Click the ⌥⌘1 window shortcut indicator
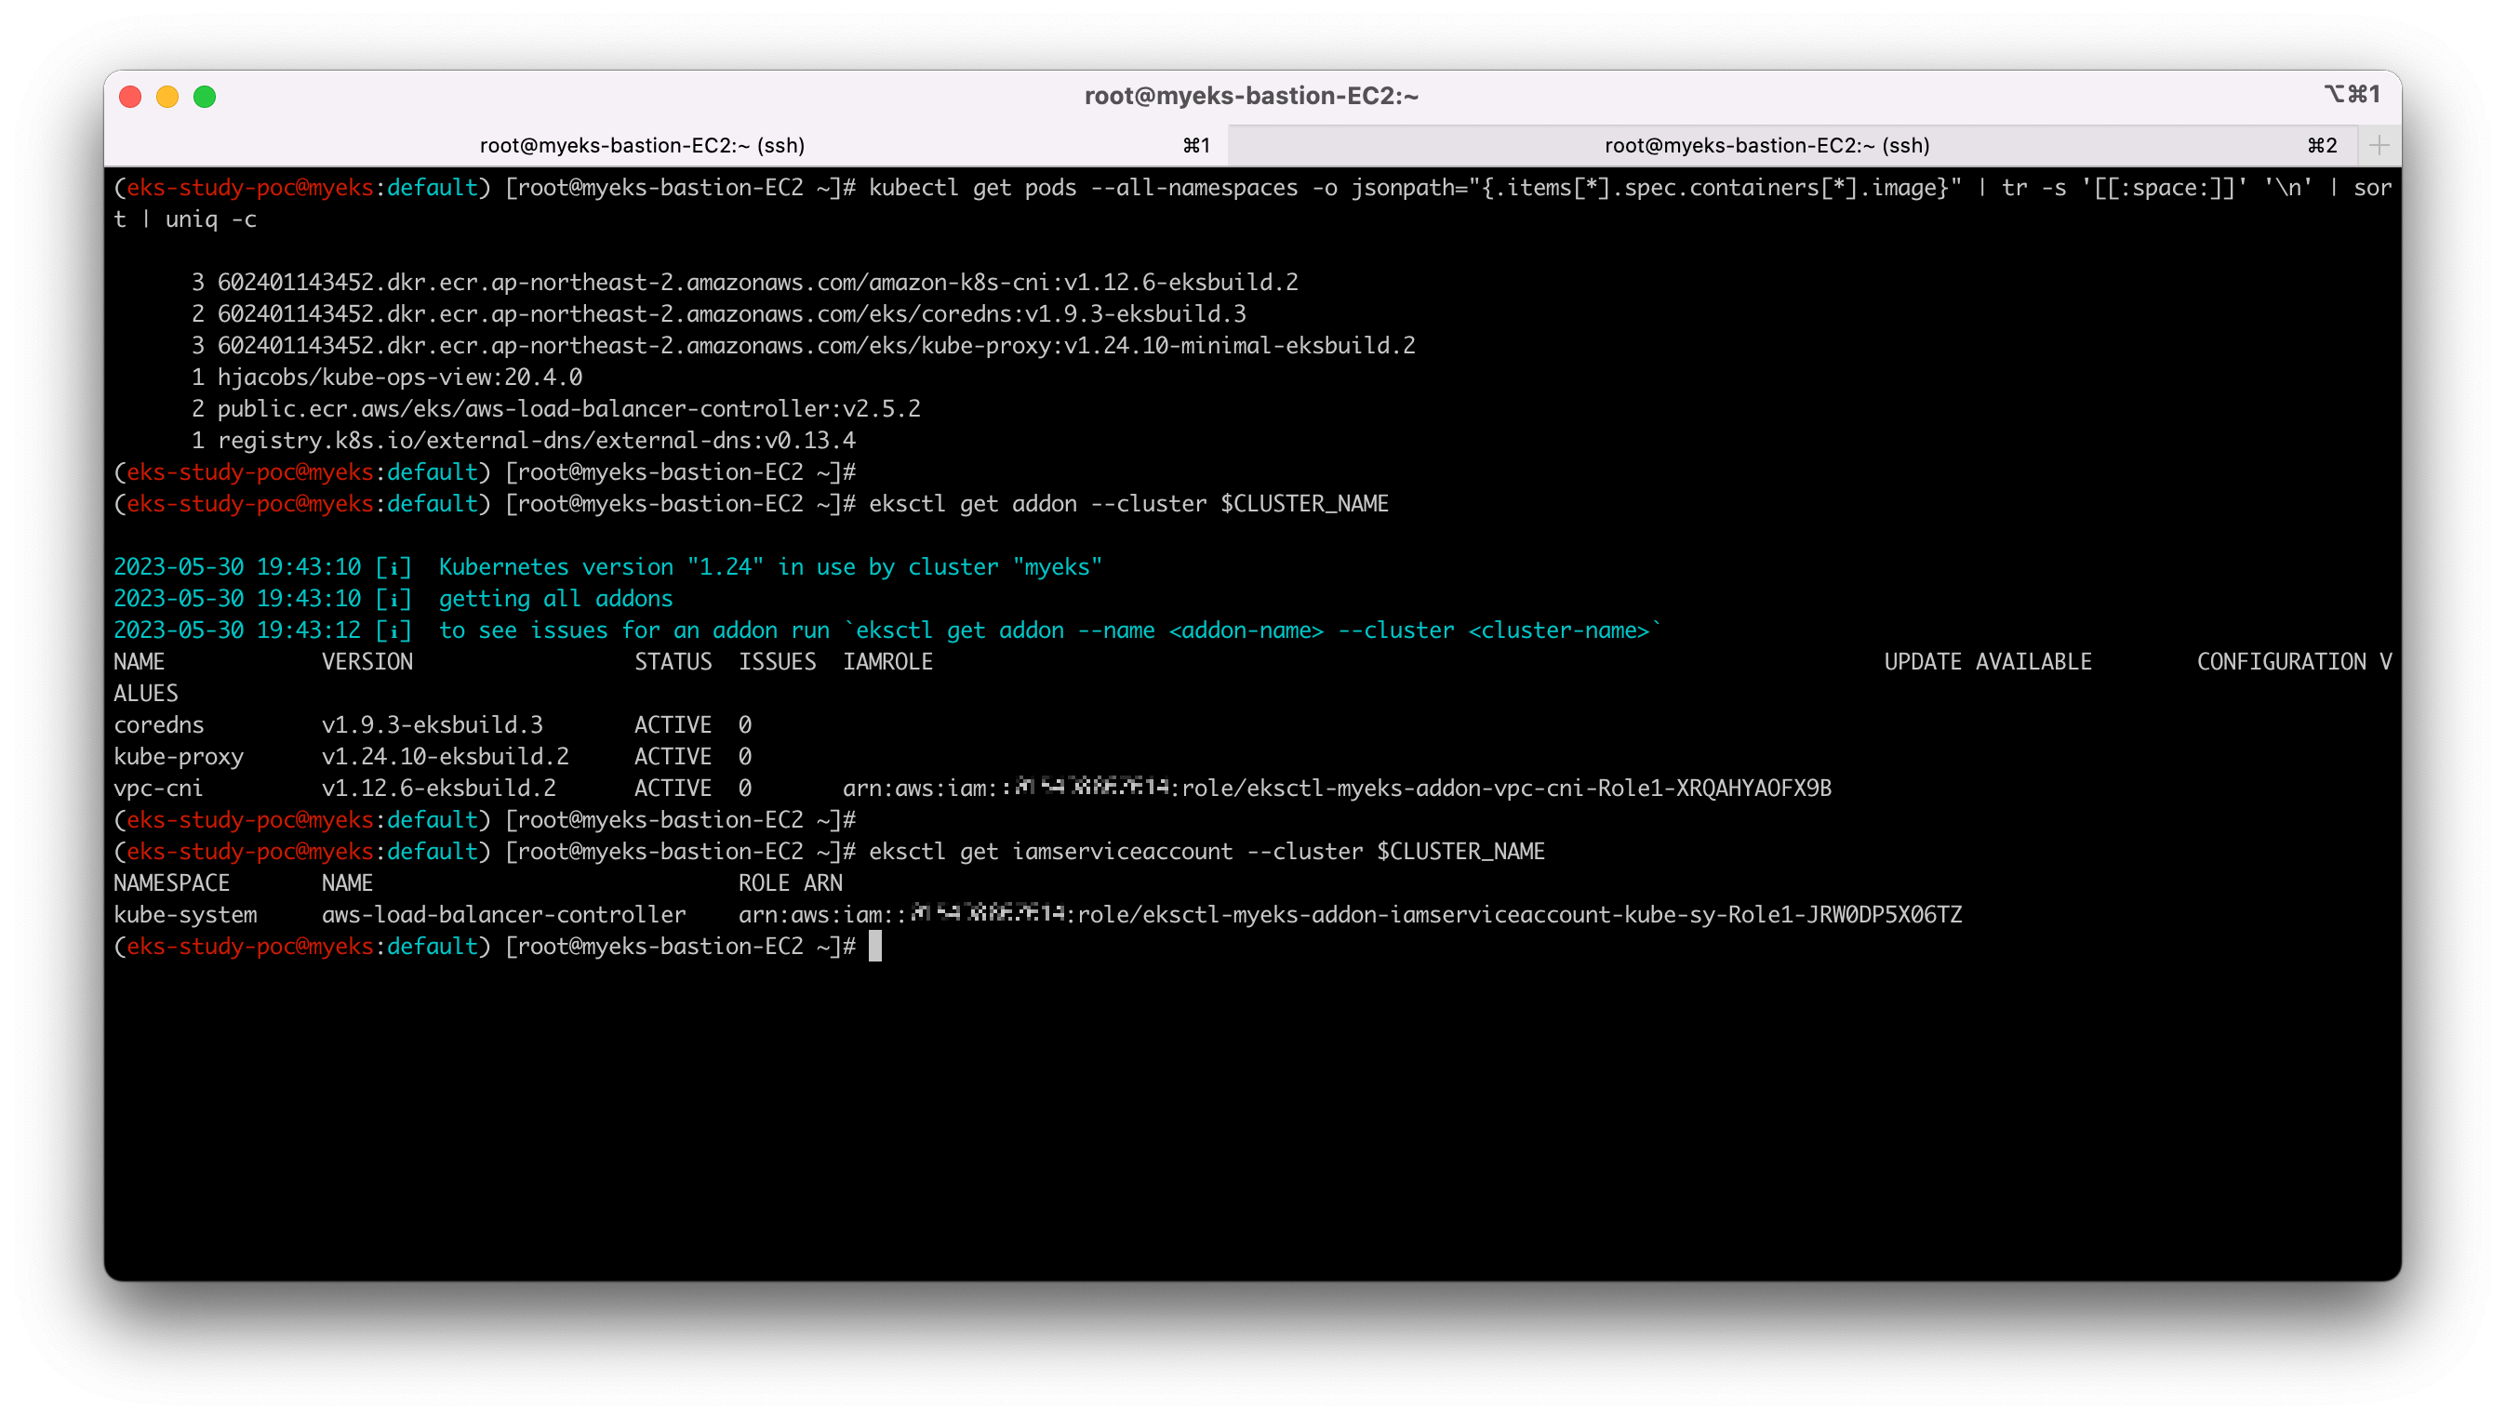Viewport: 2506px width, 1419px height. click(2351, 94)
